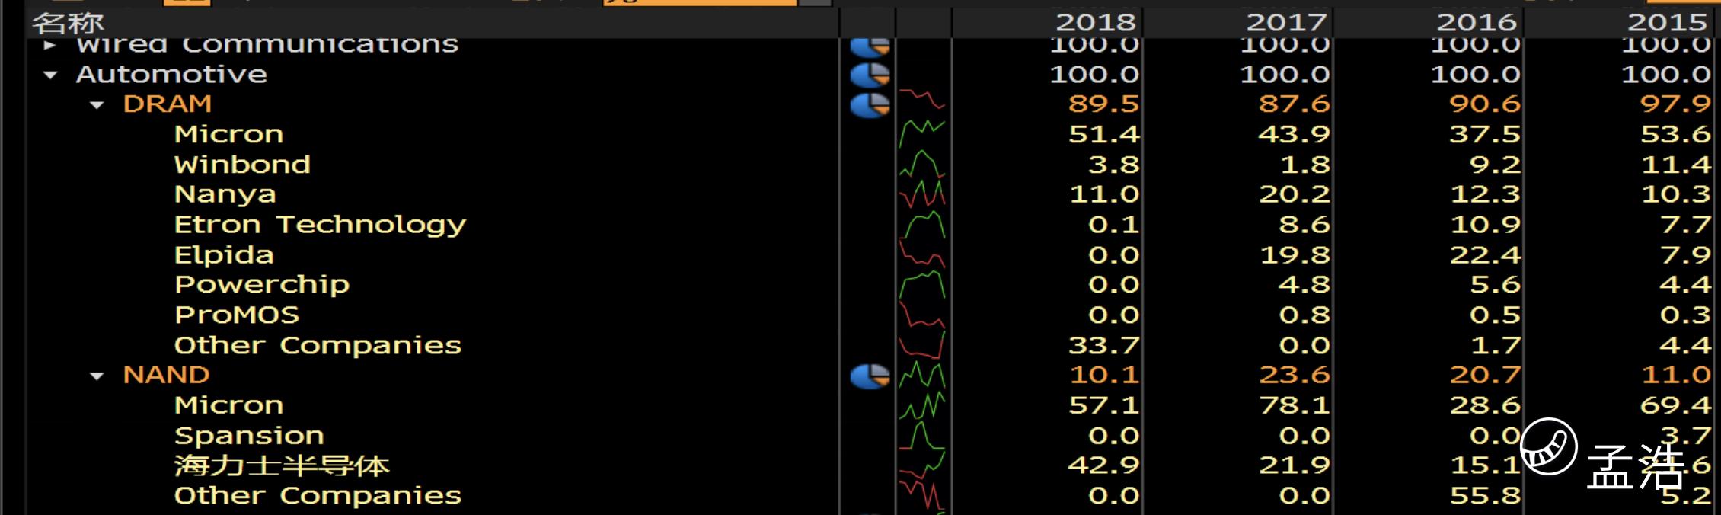Click the DRAM Micron 2018 value 51.4

(x=1103, y=134)
